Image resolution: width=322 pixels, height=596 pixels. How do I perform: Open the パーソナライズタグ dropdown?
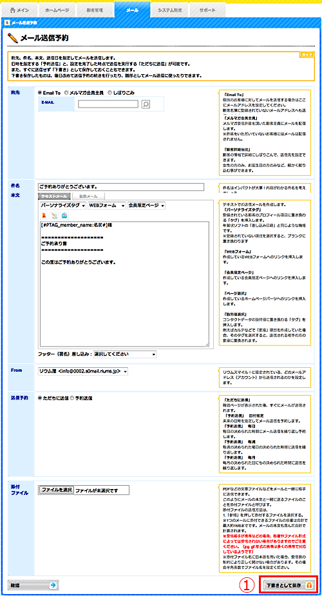[62, 206]
